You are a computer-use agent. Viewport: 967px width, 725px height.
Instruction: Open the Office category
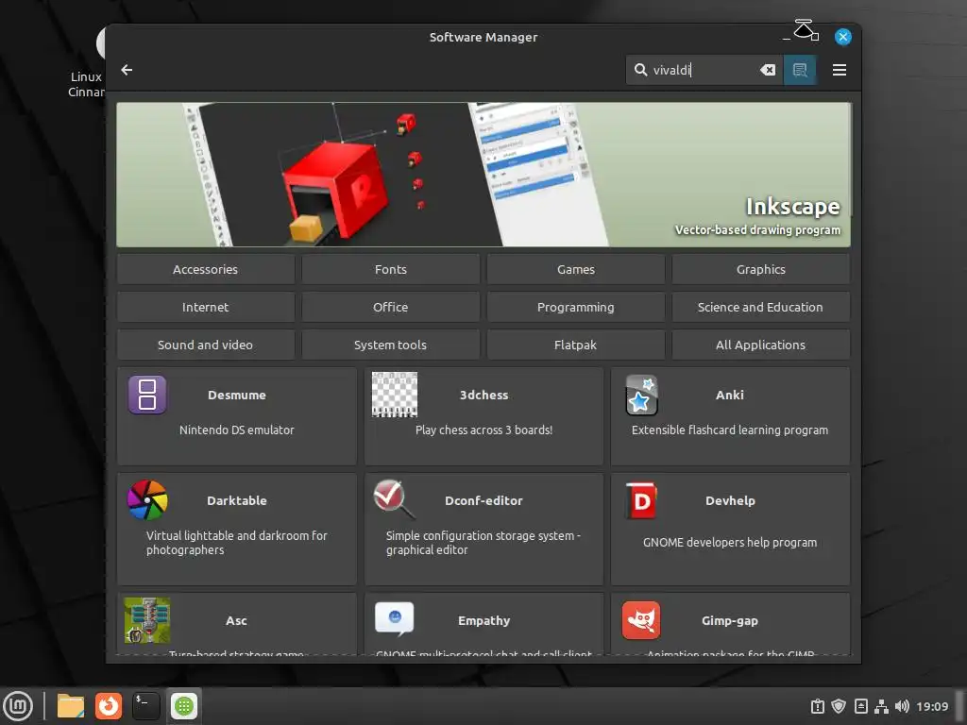390,307
